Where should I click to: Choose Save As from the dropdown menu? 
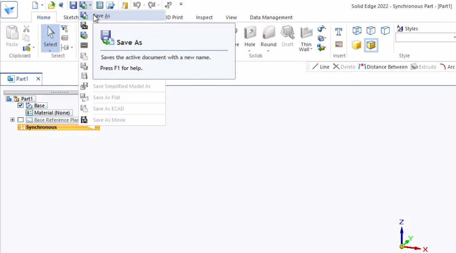[122, 16]
